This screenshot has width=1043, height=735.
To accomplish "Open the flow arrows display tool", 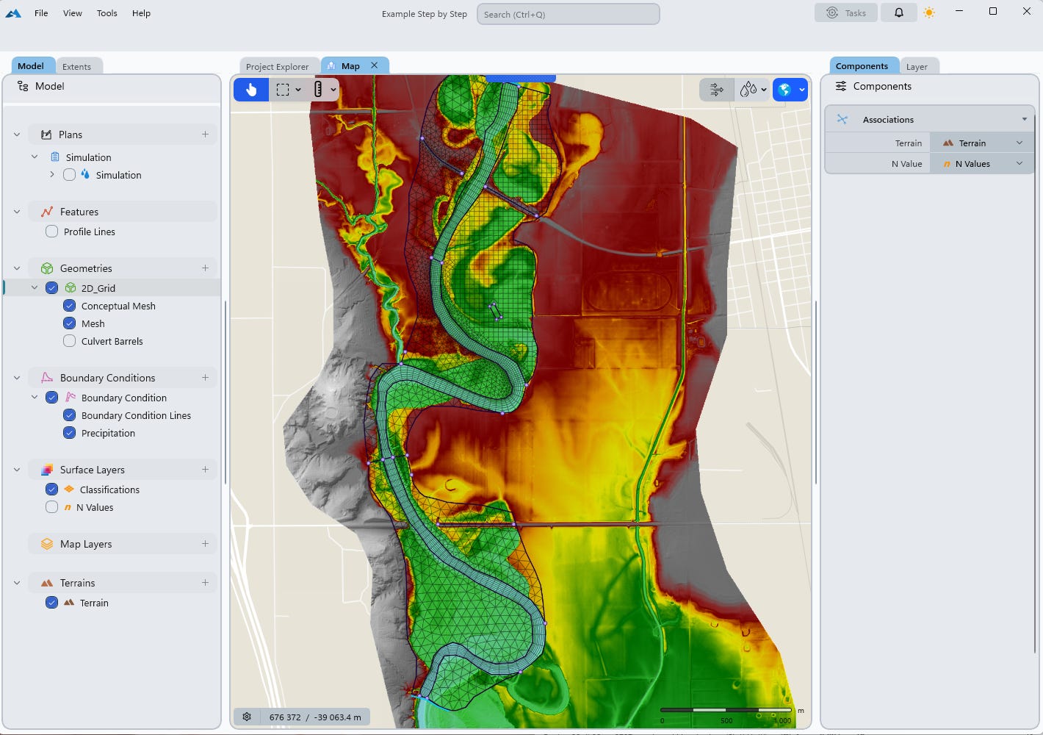I will pos(717,90).
